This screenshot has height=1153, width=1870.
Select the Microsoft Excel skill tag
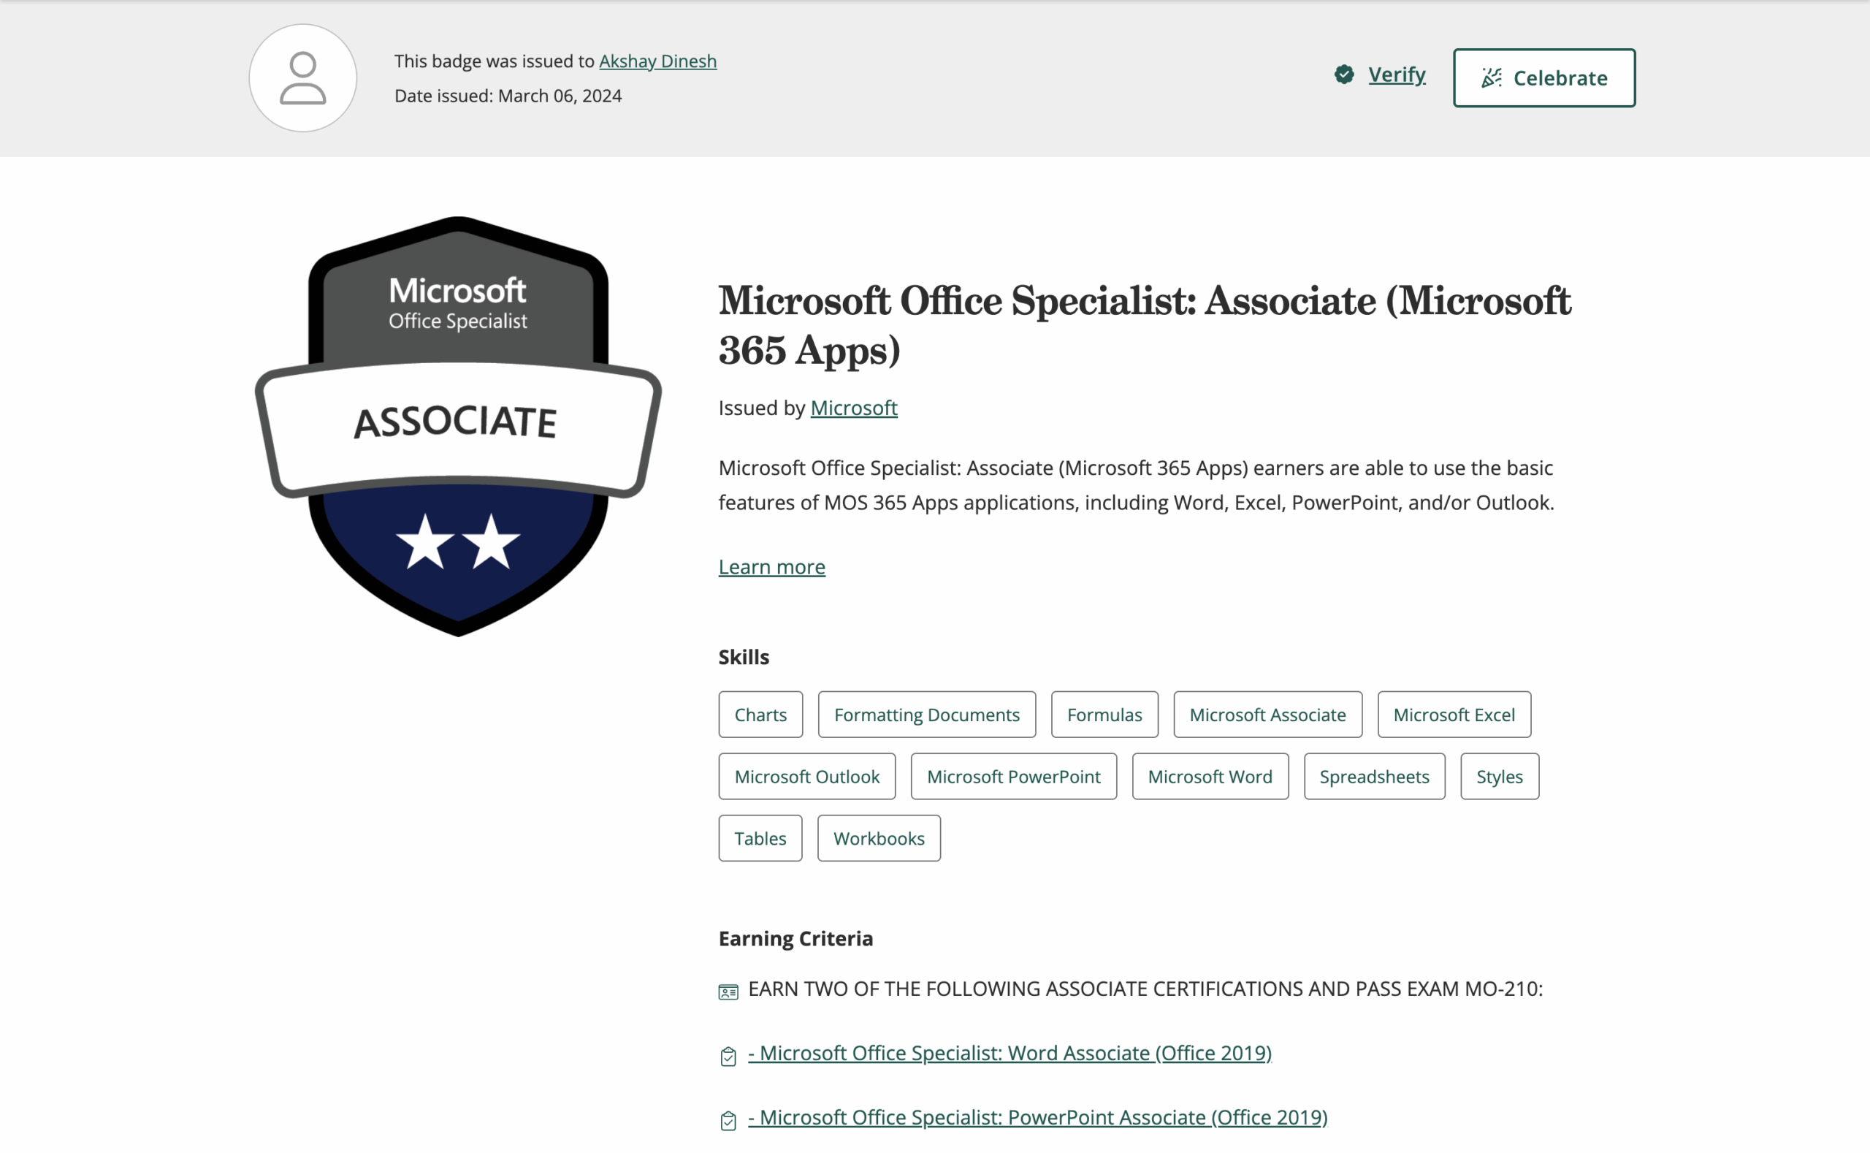(x=1454, y=715)
